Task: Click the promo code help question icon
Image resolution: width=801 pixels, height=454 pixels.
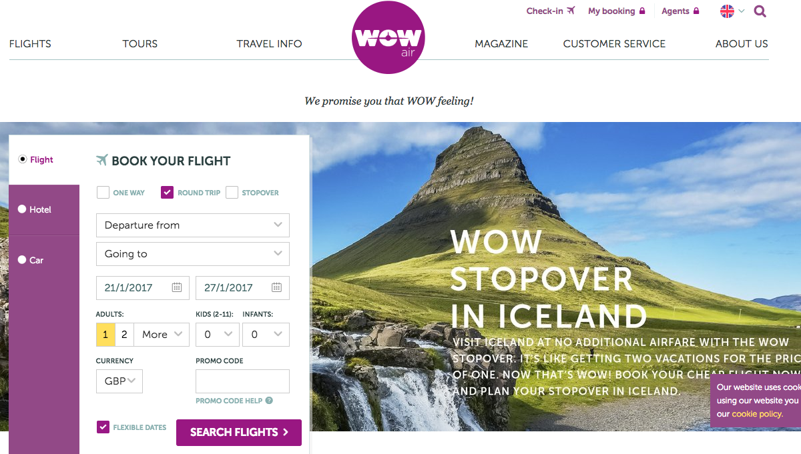Action: 269,401
